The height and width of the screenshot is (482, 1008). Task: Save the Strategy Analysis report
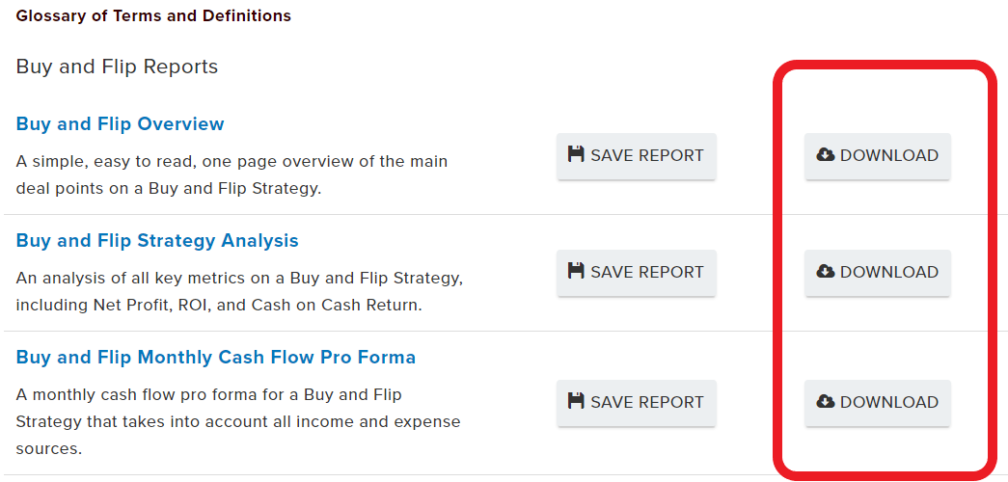click(x=637, y=273)
